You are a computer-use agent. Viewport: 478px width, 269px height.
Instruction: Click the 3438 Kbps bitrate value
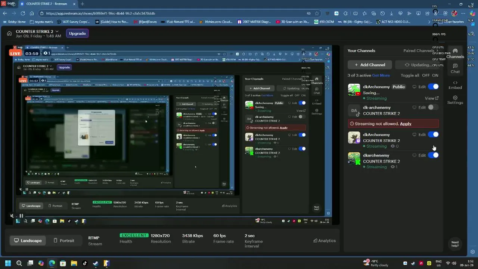[x=192, y=236]
